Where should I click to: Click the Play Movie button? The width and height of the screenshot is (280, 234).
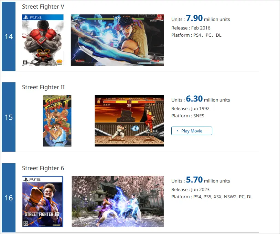click(192, 131)
